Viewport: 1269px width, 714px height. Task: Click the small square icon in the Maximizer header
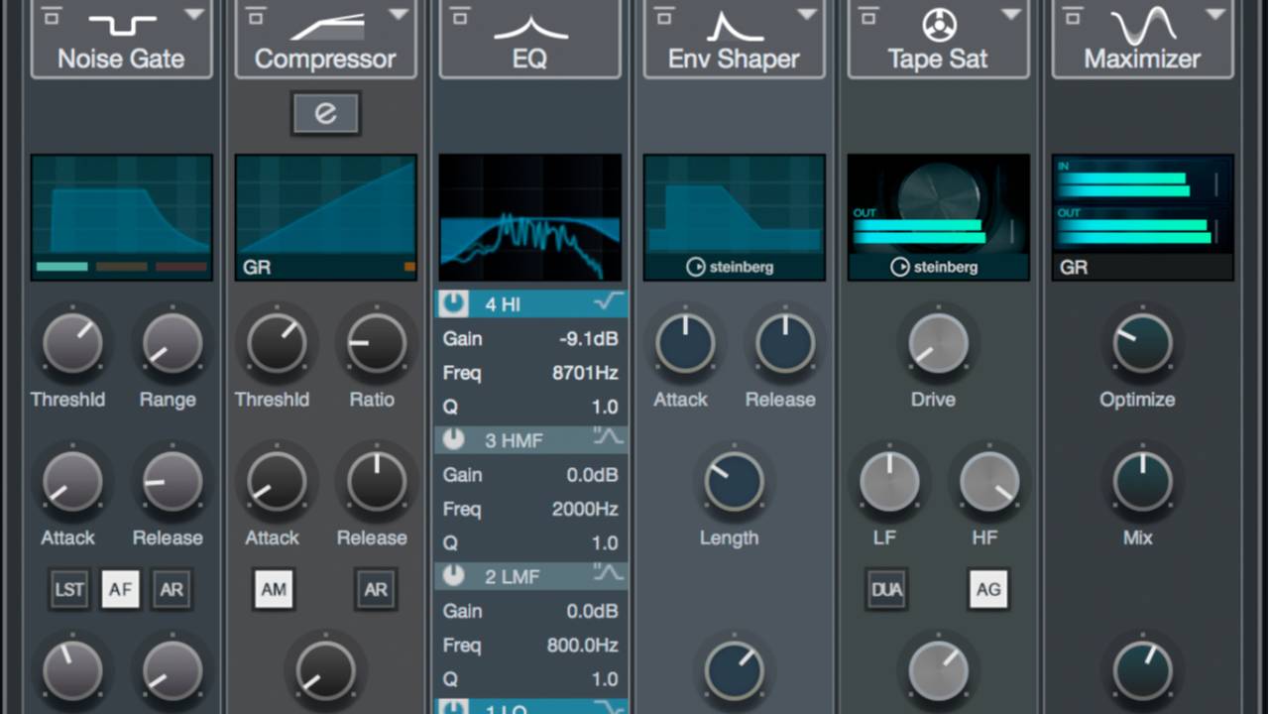[x=1074, y=15]
